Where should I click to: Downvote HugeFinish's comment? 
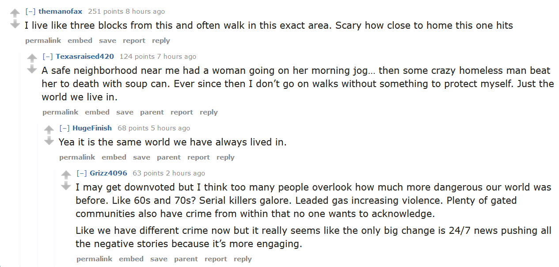(x=49, y=141)
